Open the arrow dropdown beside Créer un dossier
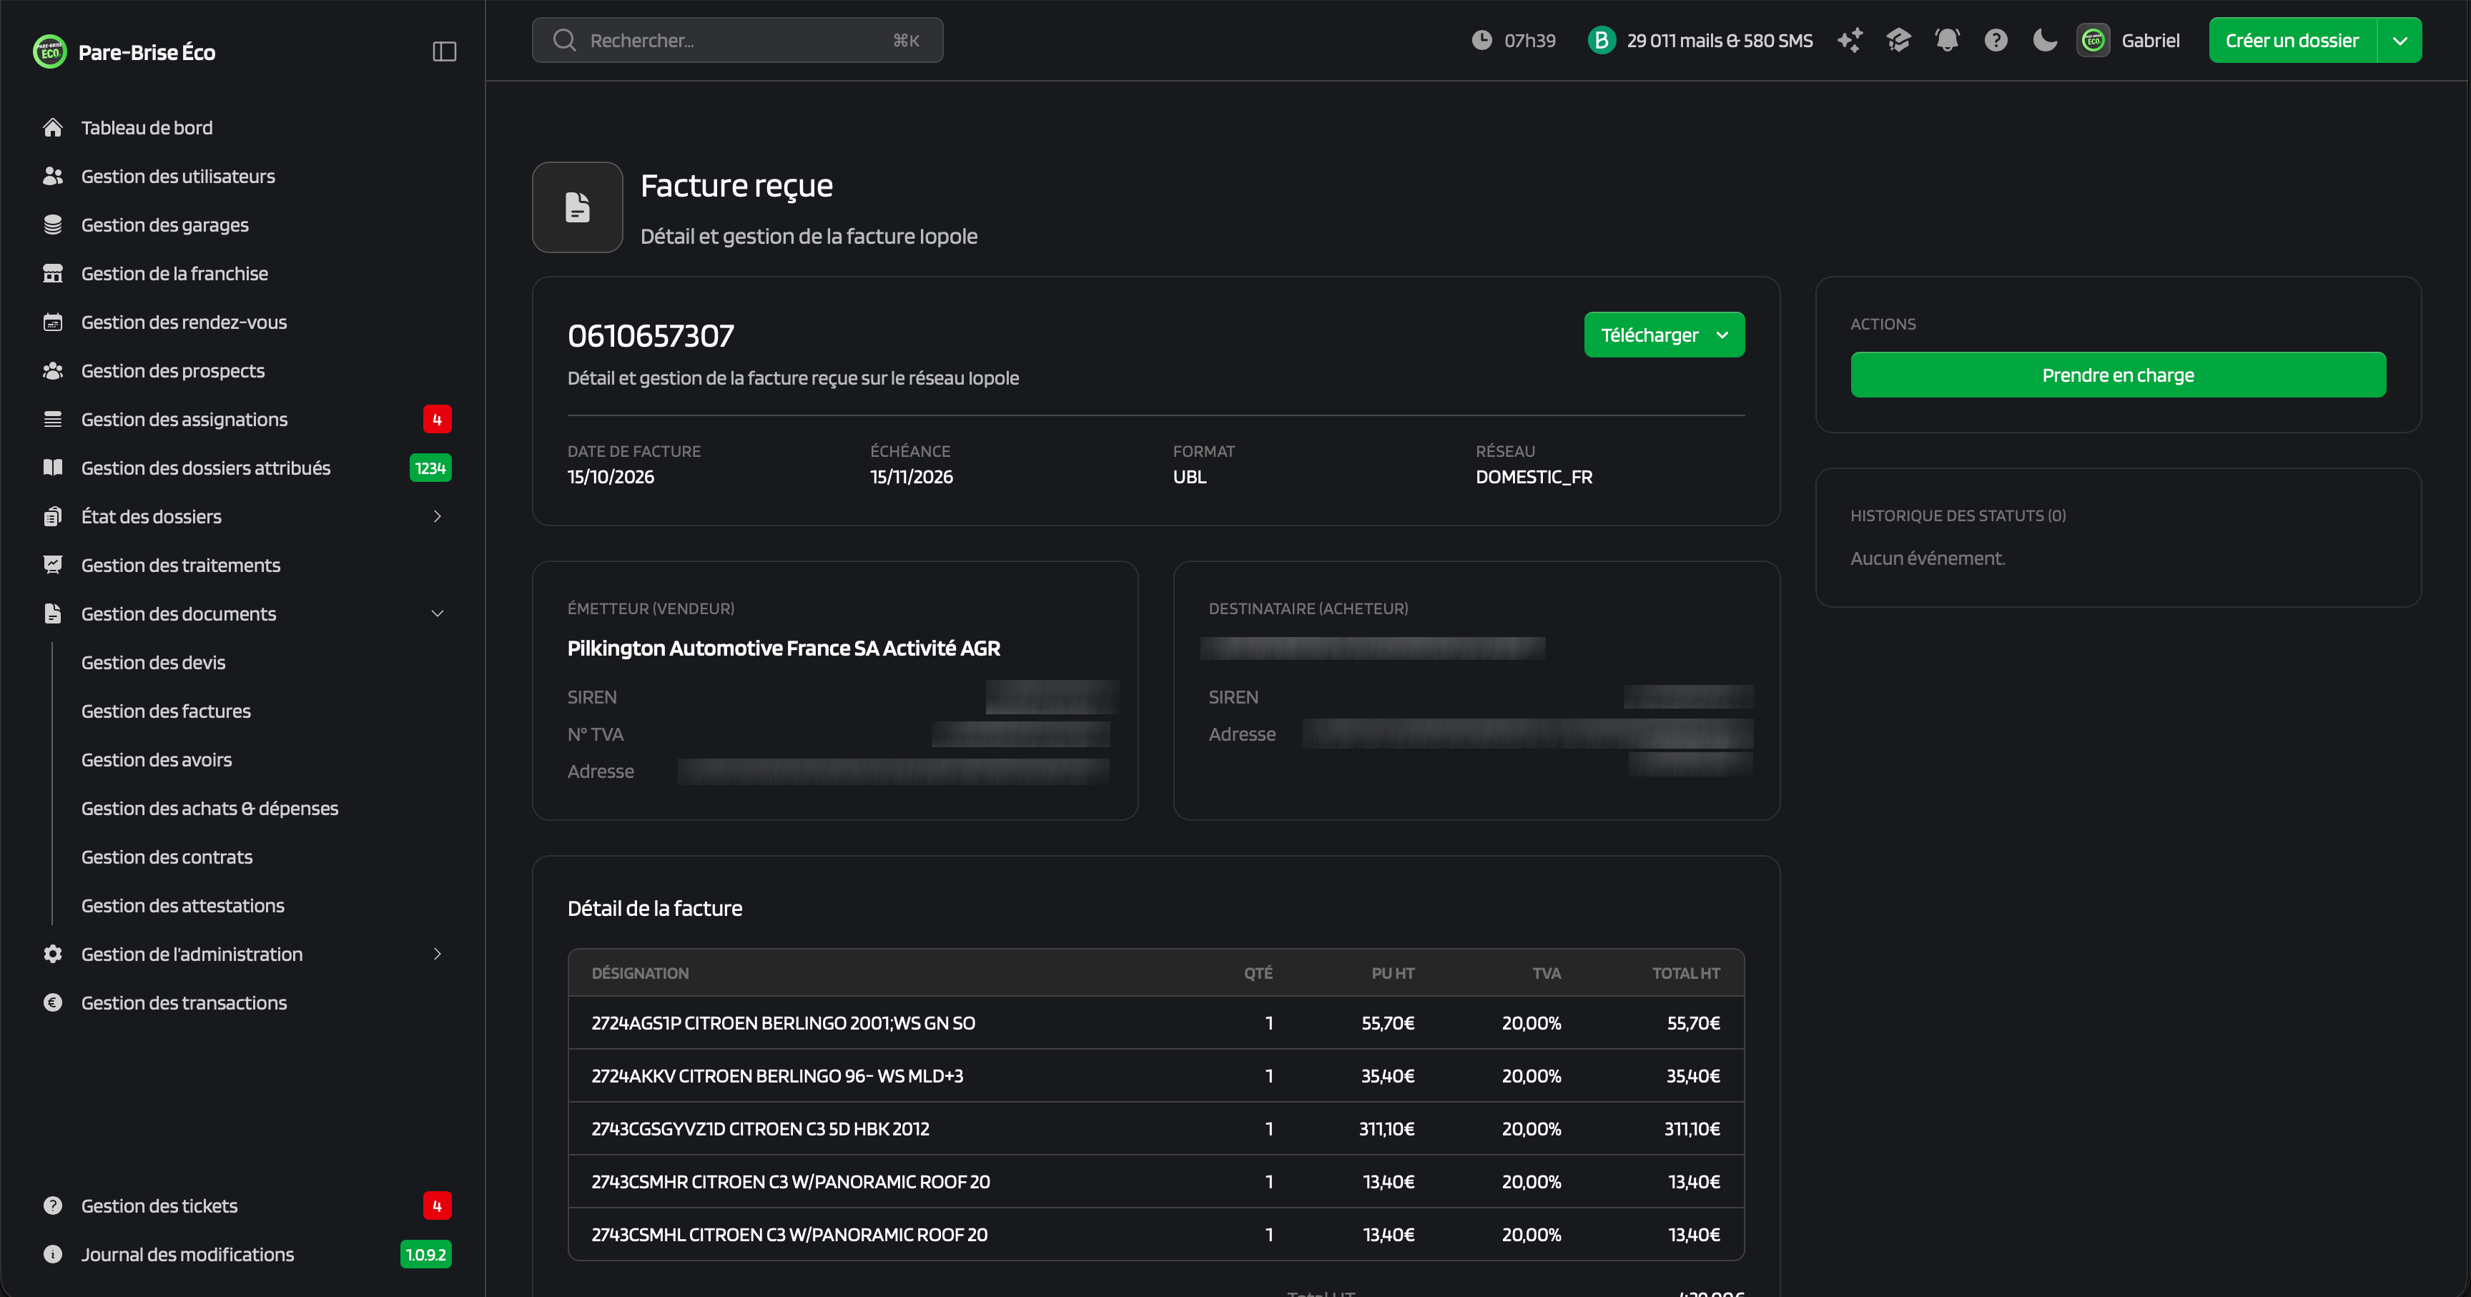Screen dimensions: 2471x1297 pyautogui.click(x=2400, y=40)
